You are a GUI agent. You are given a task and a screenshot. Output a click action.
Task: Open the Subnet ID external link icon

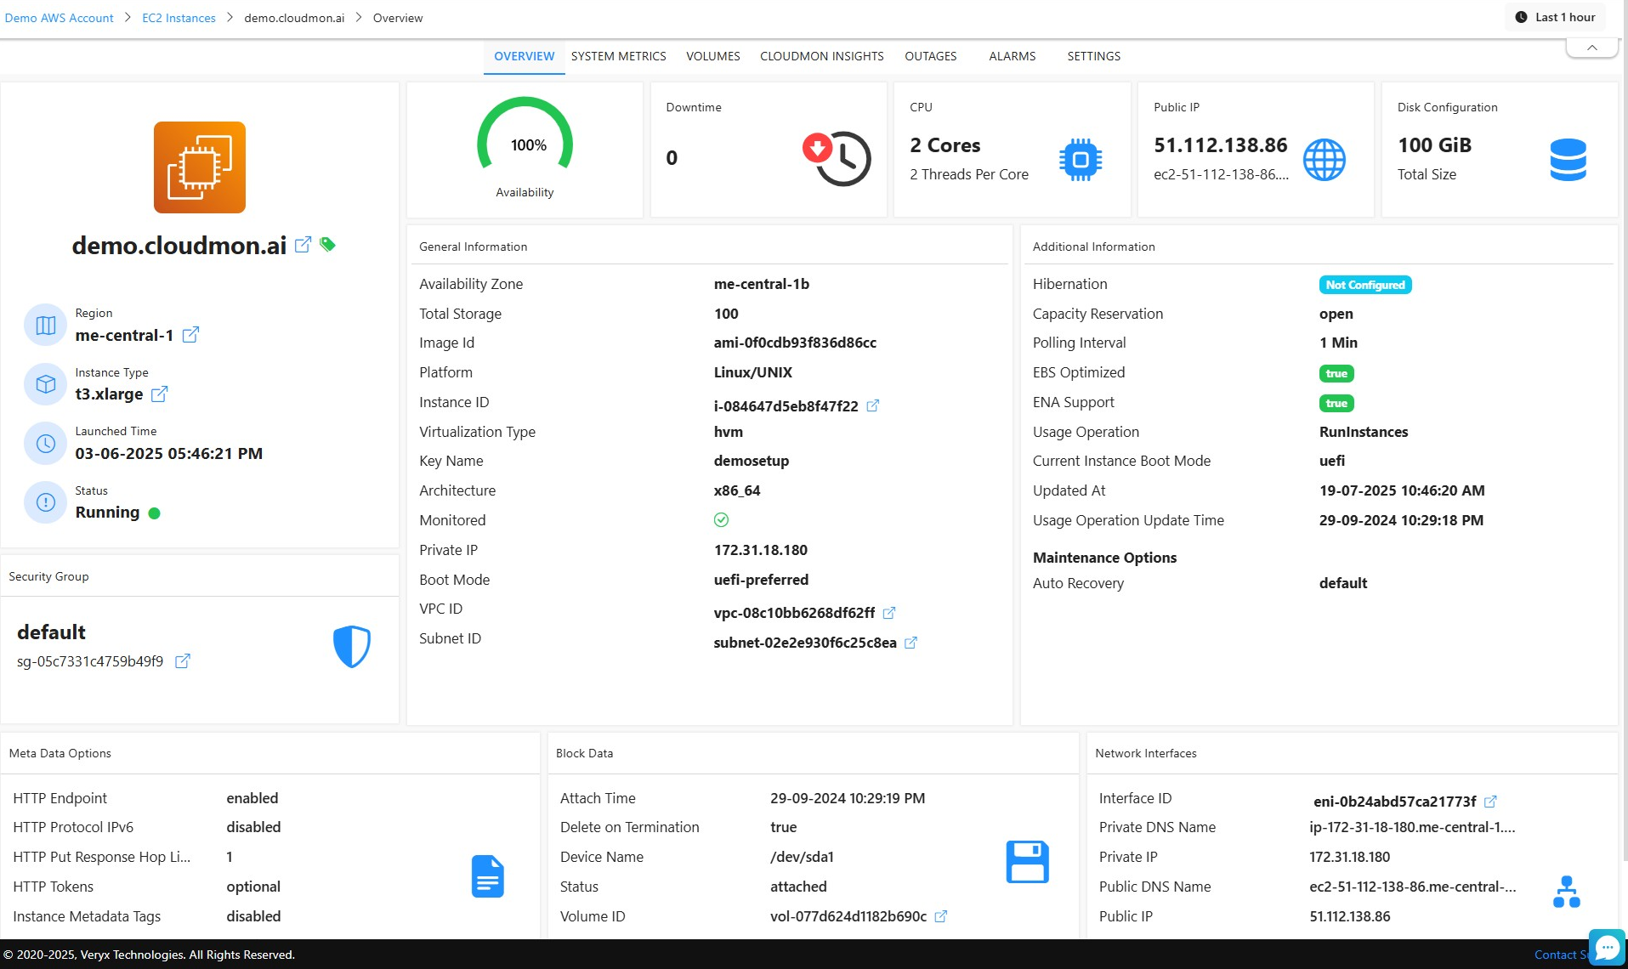pyautogui.click(x=910, y=643)
